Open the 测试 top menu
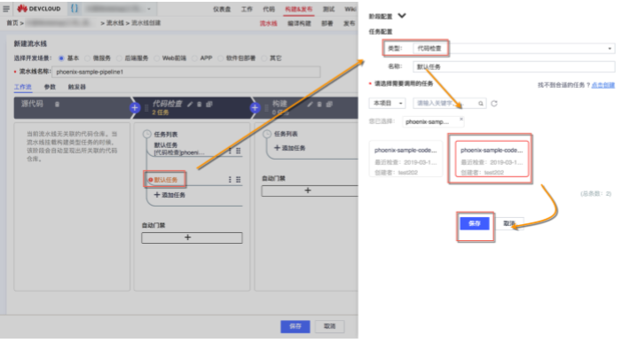 point(328,9)
